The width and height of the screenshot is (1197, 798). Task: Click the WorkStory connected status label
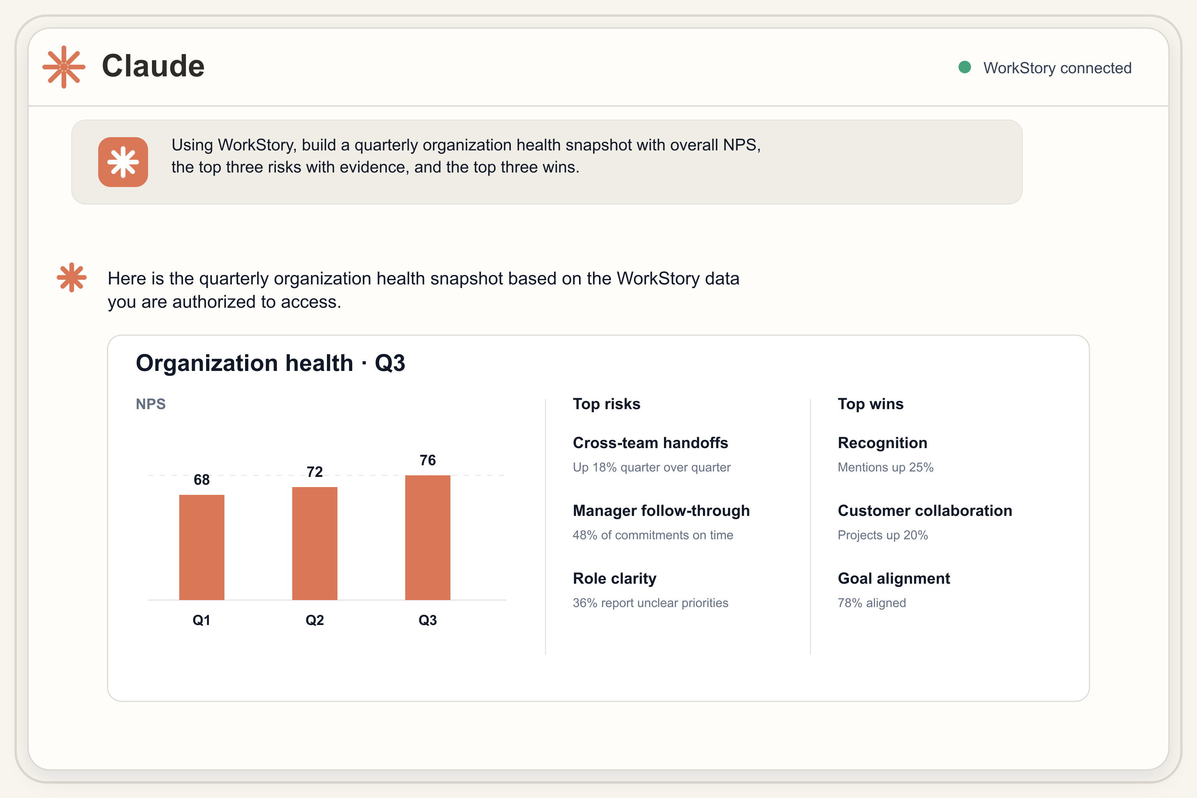(x=1057, y=68)
